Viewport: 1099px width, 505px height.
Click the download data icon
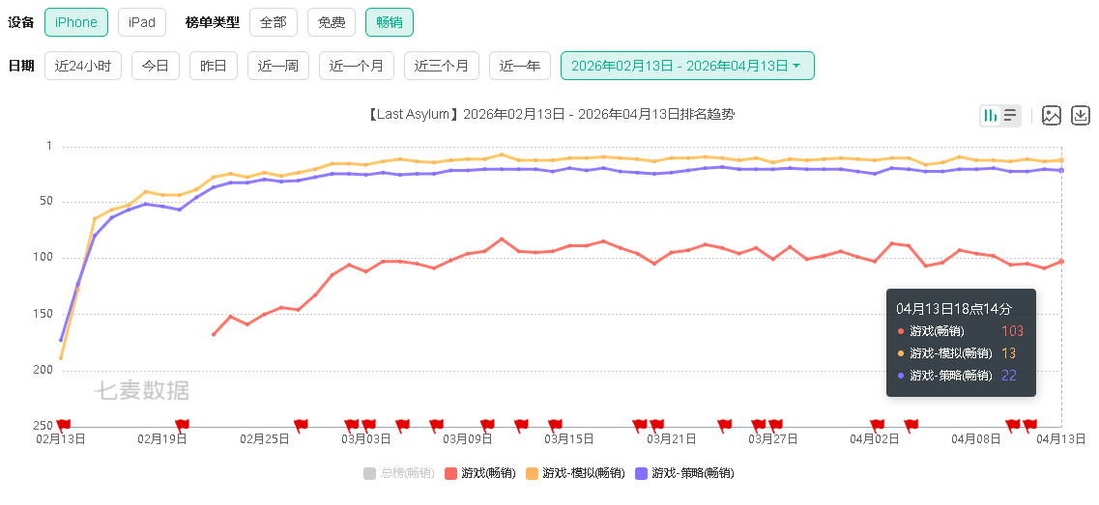(1081, 116)
